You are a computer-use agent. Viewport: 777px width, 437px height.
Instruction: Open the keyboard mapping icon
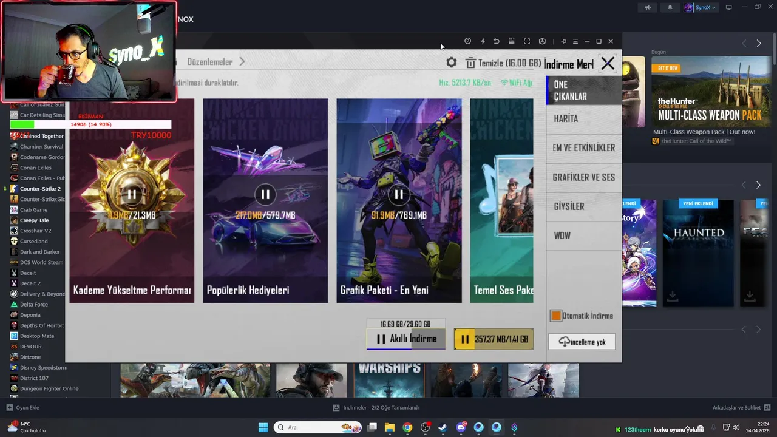pos(512,41)
